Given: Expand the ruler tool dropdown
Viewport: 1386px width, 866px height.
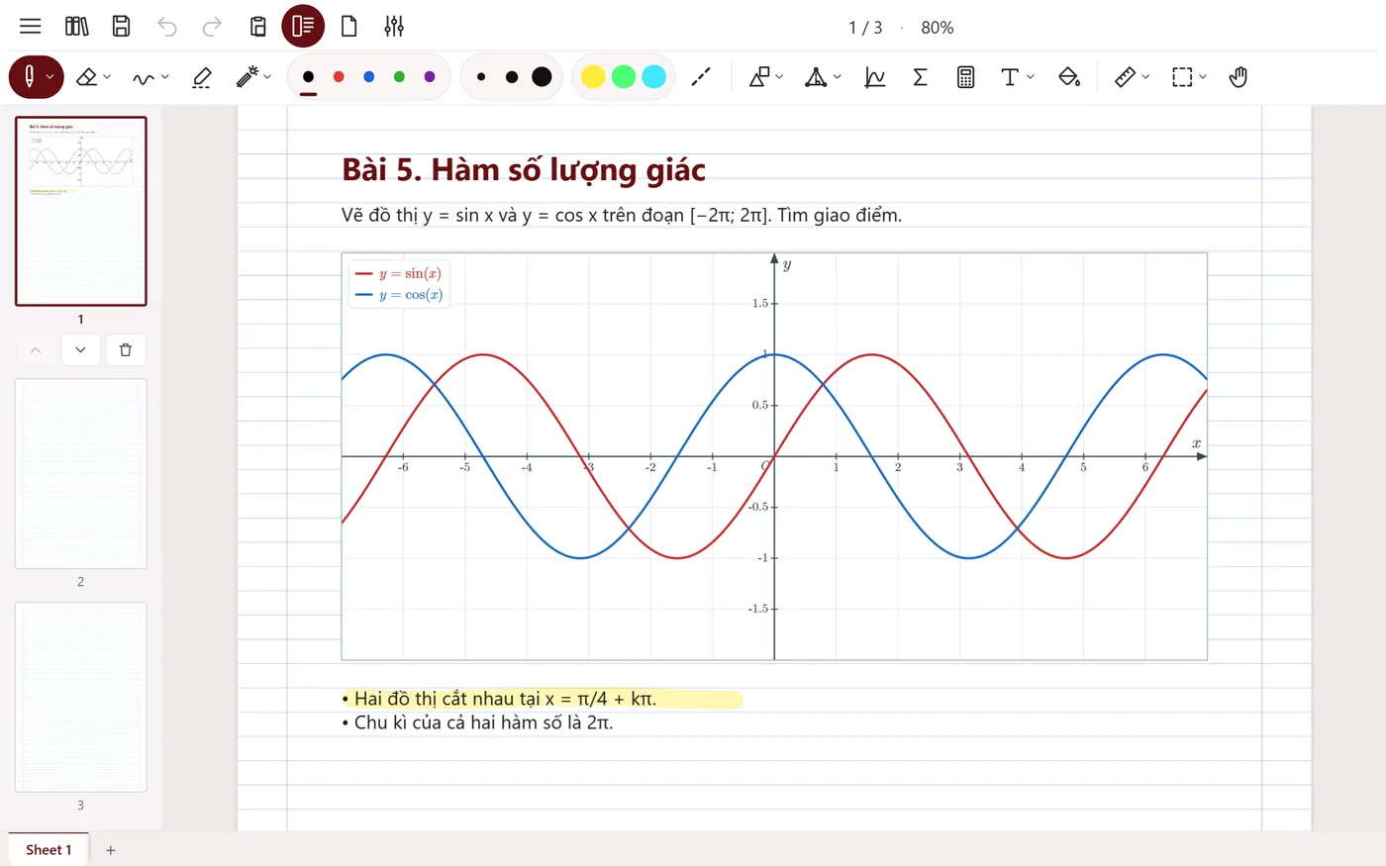Looking at the screenshot, I should [1145, 77].
